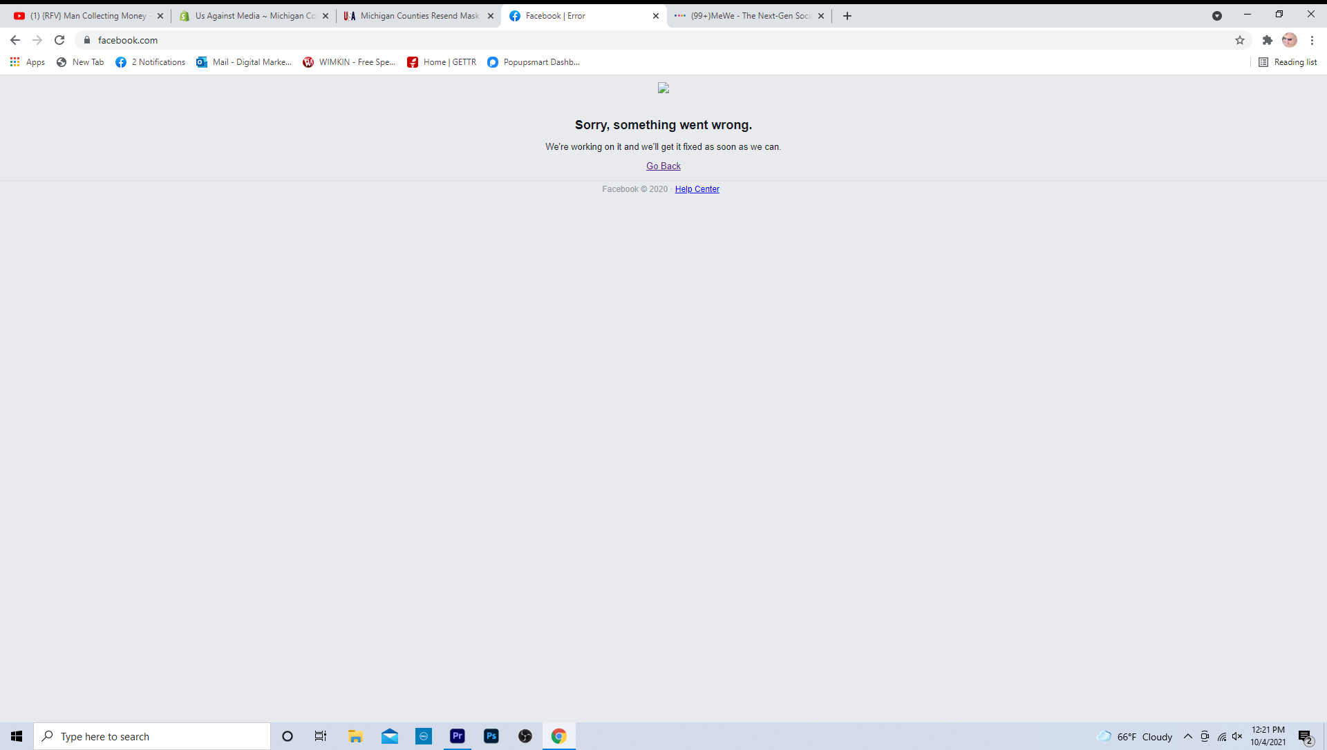
Task: Open Adobe Premiere Pro from taskbar
Action: tap(458, 736)
